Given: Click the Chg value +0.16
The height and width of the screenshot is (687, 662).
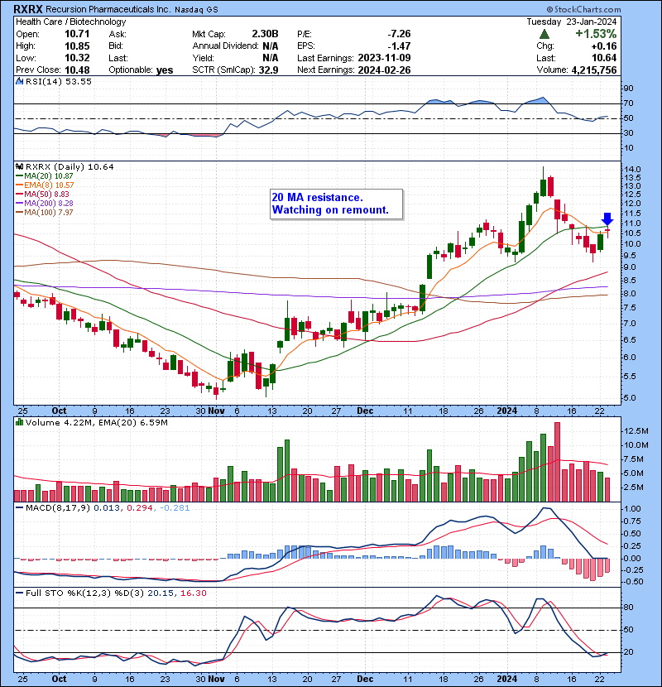Looking at the screenshot, I should point(604,46).
